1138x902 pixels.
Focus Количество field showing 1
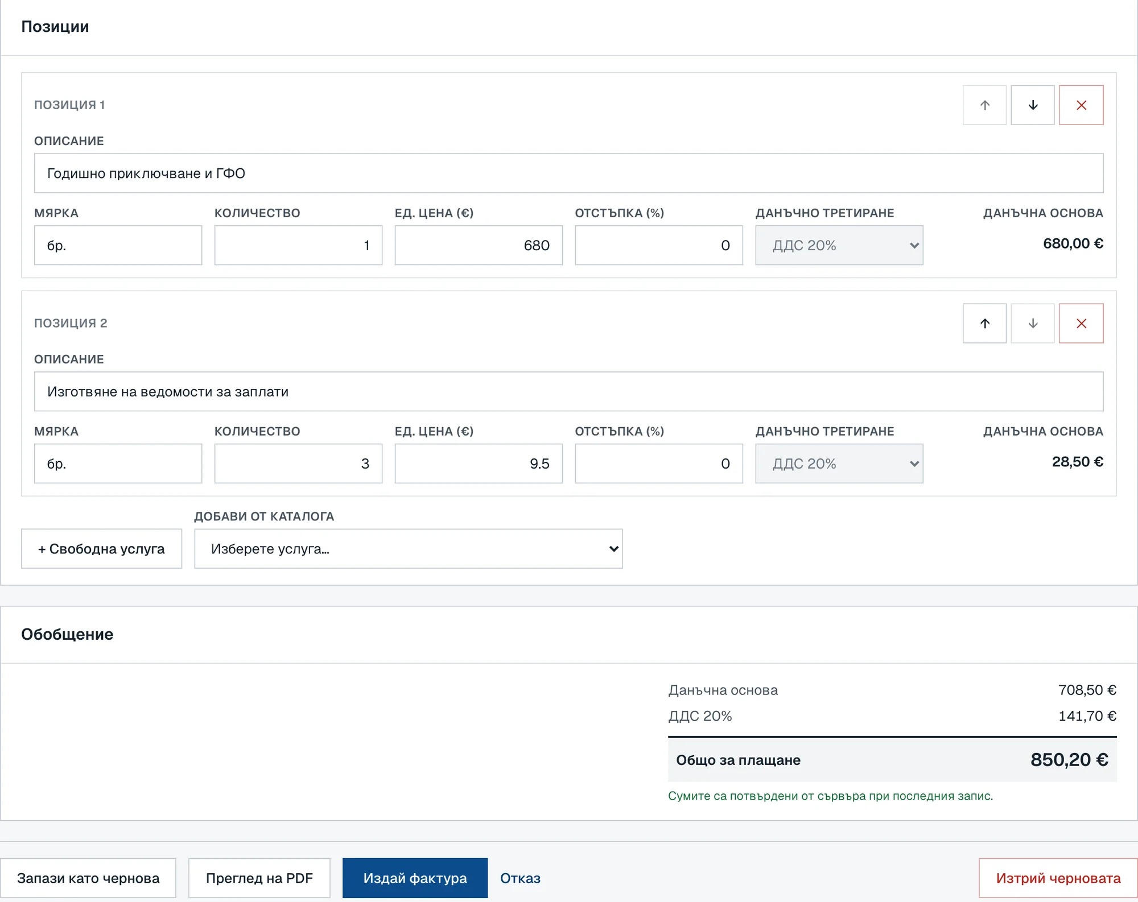298,245
